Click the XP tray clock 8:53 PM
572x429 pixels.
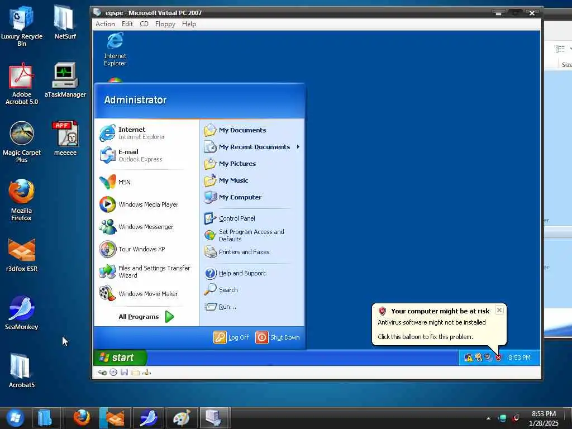tap(519, 358)
